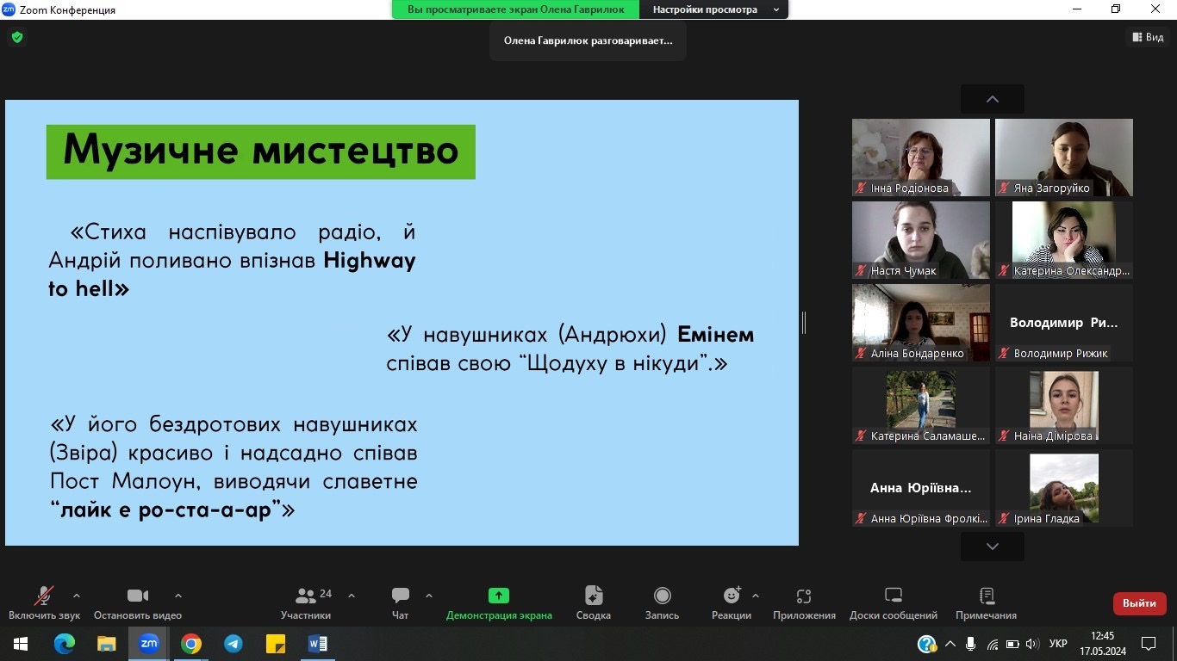Unmute microphone via Включить звук

(x=44, y=602)
